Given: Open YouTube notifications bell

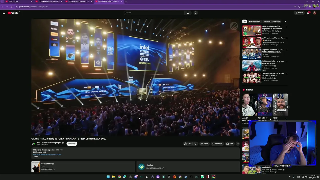Looking at the screenshot, I should (x=308, y=13).
